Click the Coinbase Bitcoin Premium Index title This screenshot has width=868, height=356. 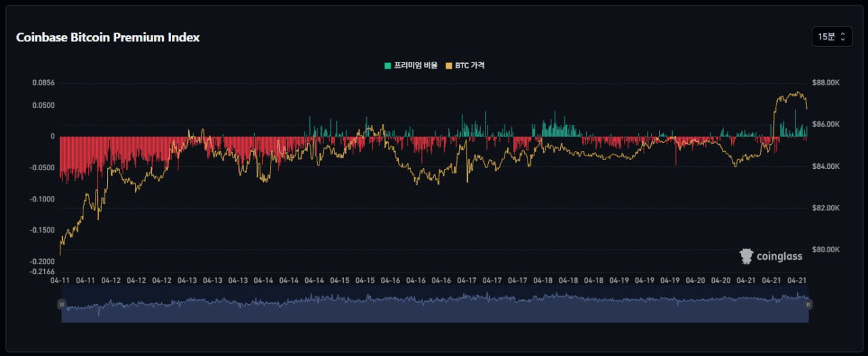click(108, 37)
